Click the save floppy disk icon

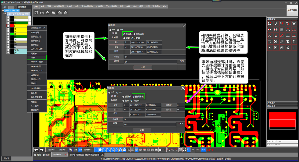click(x=36, y=13)
